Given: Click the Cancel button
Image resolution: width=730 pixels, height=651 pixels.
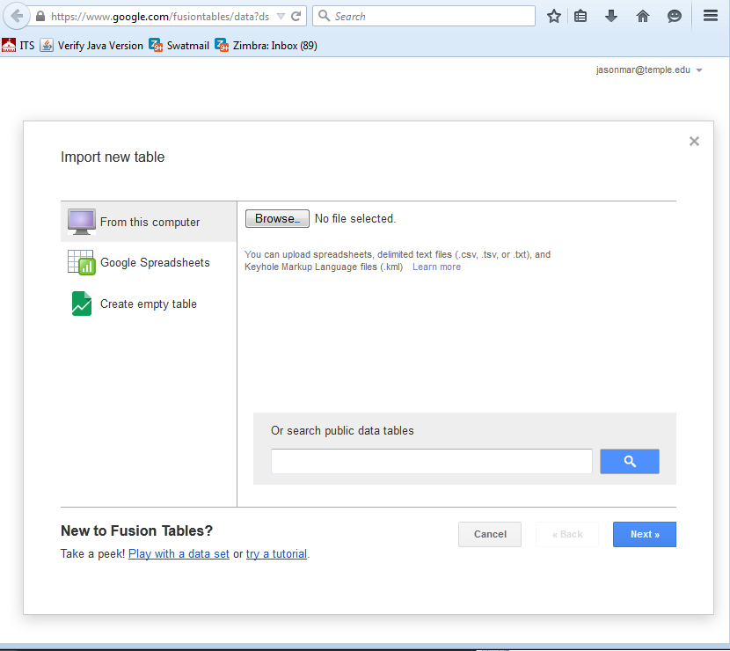Looking at the screenshot, I should [490, 534].
